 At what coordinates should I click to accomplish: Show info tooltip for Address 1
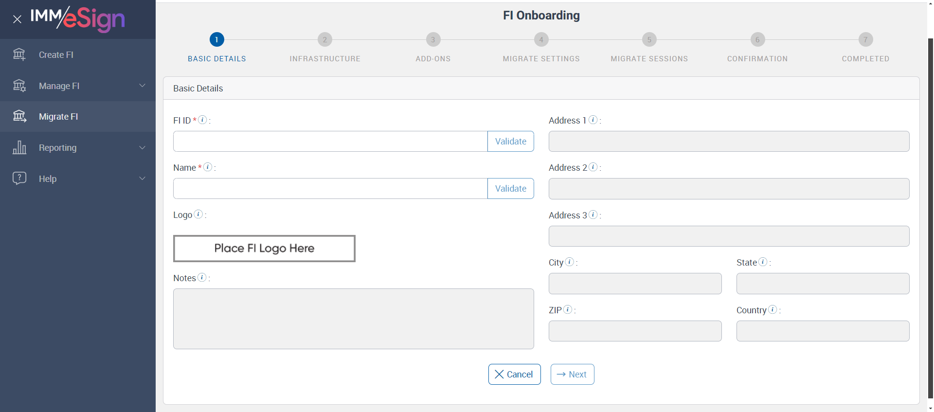[593, 120]
